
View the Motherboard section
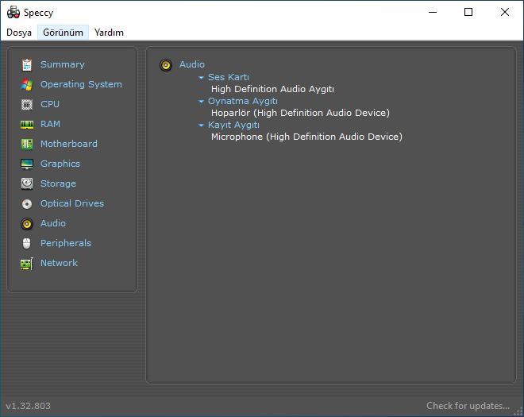click(69, 144)
